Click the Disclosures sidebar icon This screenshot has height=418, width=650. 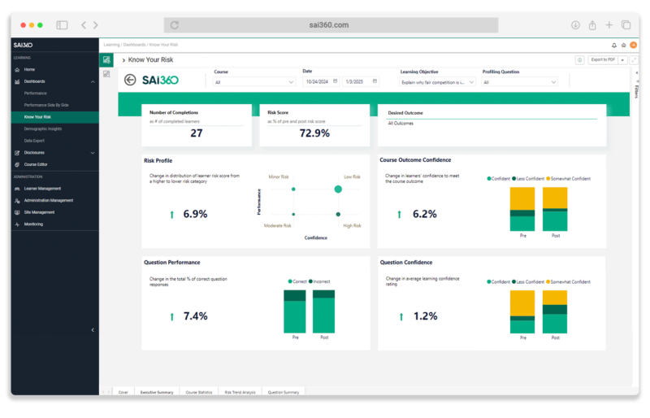point(17,153)
